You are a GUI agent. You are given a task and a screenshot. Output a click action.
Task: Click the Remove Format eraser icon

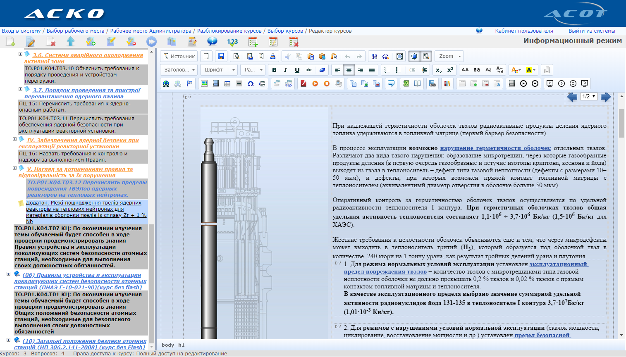(x=322, y=70)
